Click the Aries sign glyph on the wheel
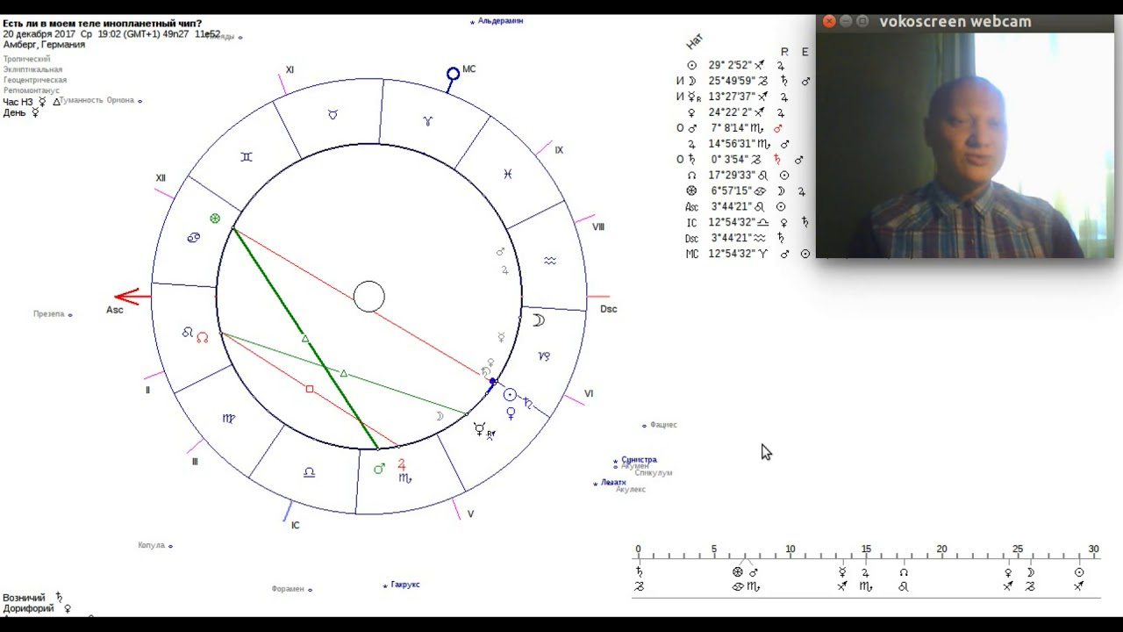The image size is (1123, 632). click(427, 121)
